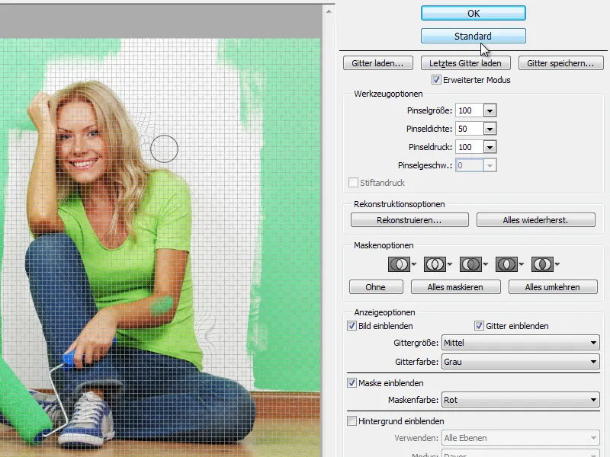This screenshot has width=610, height=457.
Task: Open arrow beside Add to selection mask icon
Action: (x=450, y=264)
